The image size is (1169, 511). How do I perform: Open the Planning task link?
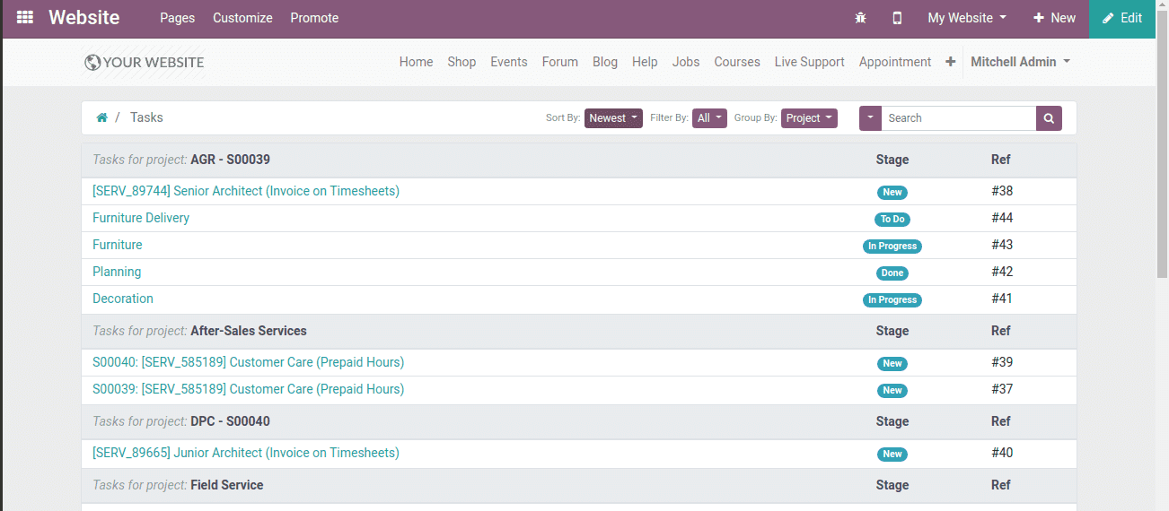pos(117,272)
